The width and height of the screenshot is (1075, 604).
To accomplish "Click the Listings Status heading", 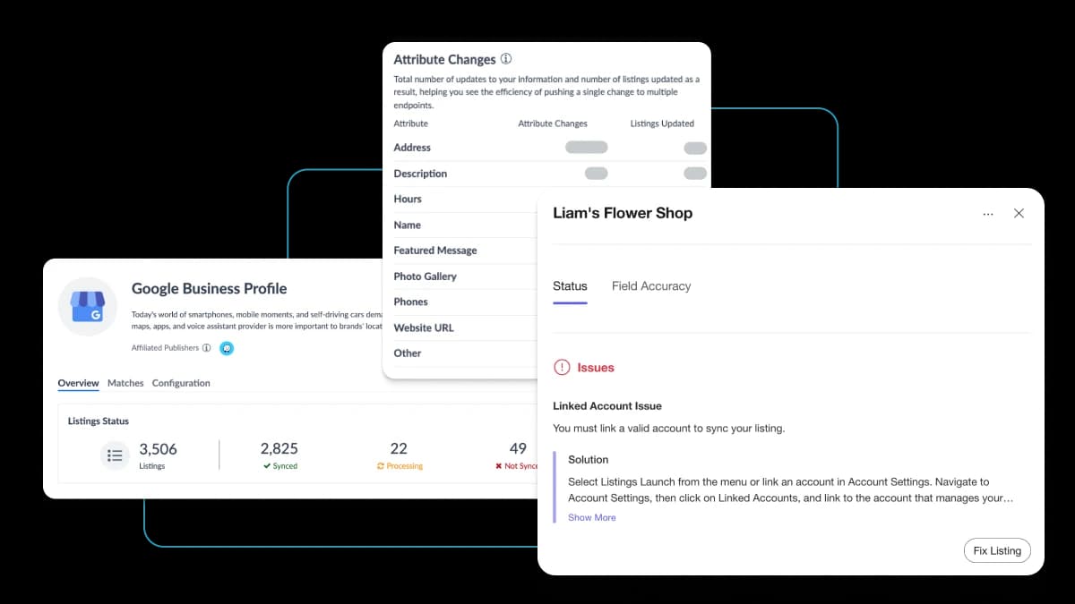I will point(99,421).
